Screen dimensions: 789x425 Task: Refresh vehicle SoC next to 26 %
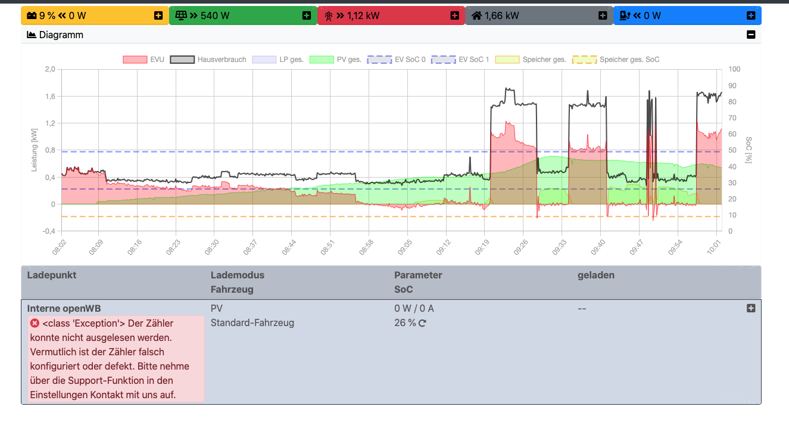click(x=422, y=323)
